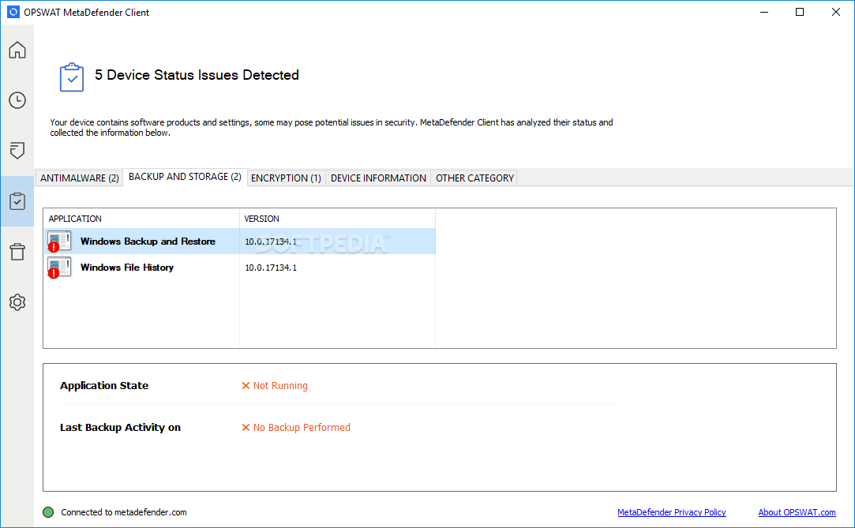Select the Windows Backup and Restore row

[x=239, y=242]
